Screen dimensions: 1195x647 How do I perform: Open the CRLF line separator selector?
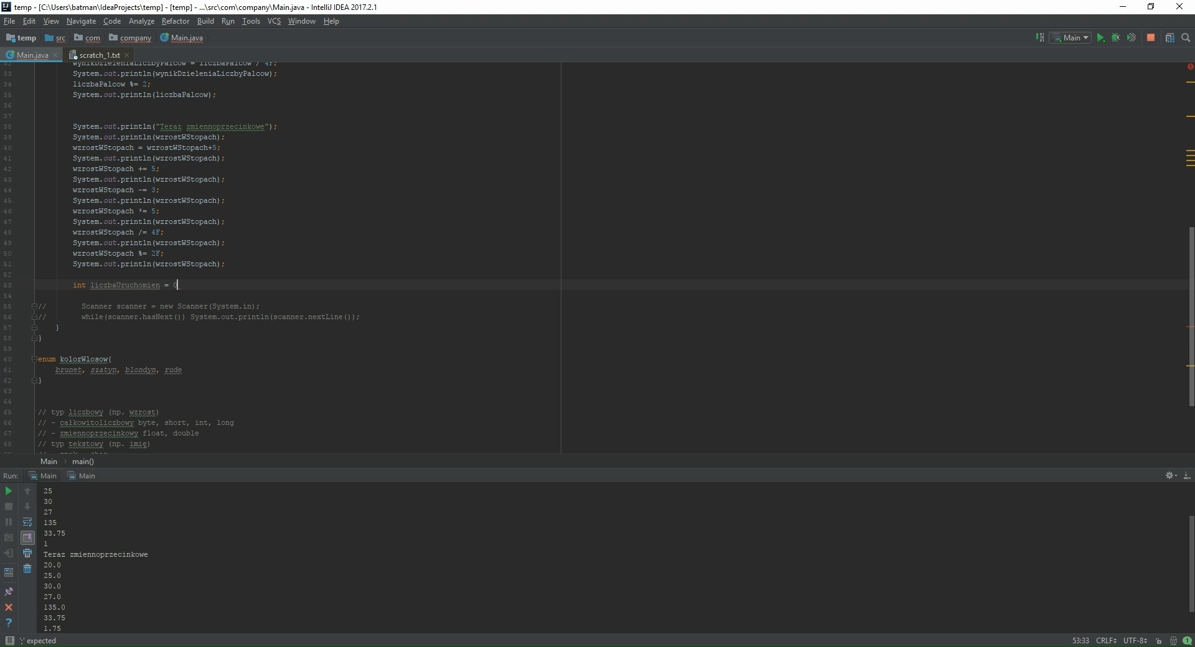pyautogui.click(x=1105, y=641)
